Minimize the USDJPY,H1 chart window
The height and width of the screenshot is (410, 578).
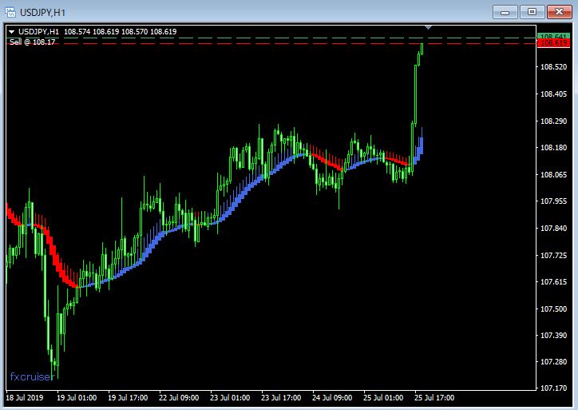click(x=505, y=12)
